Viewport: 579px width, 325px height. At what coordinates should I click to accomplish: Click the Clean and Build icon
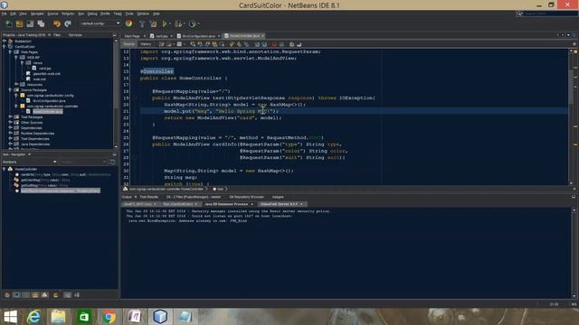click(x=153, y=24)
